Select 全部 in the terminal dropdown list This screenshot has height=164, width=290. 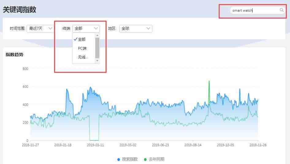[82, 39]
